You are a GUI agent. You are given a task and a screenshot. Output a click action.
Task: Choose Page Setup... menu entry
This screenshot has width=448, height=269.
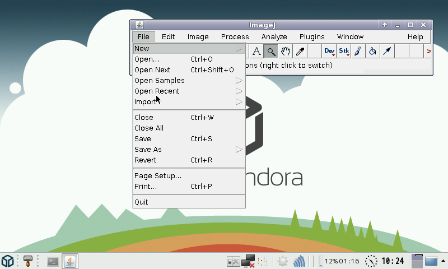[189, 176]
